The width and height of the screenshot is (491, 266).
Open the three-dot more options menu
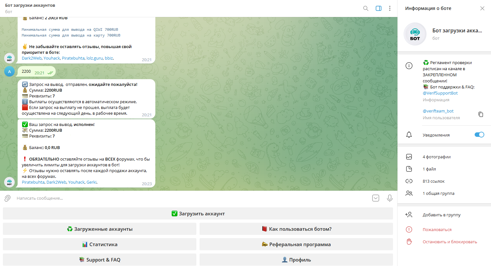click(x=389, y=8)
